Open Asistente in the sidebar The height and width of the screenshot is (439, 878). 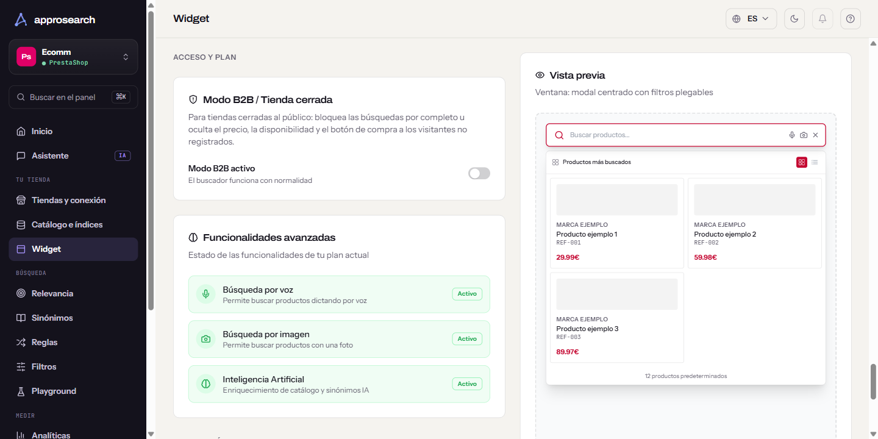pyautogui.click(x=73, y=155)
